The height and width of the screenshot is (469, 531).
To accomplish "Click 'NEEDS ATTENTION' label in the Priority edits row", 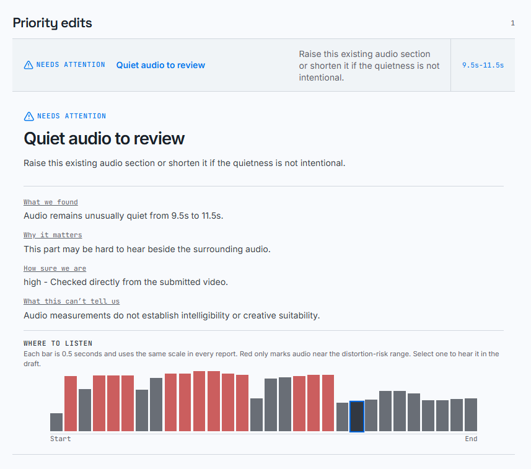I will click(71, 64).
